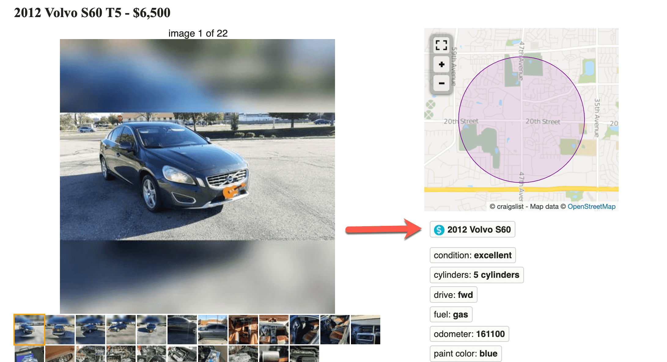Select the first highlighted car thumbnail
The height and width of the screenshot is (362, 667).
point(29,330)
